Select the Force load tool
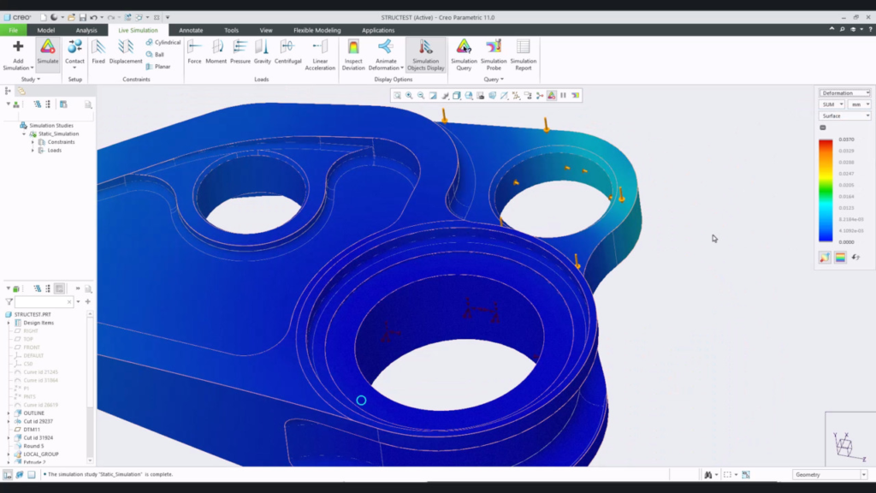This screenshot has height=493, width=876. [x=194, y=54]
